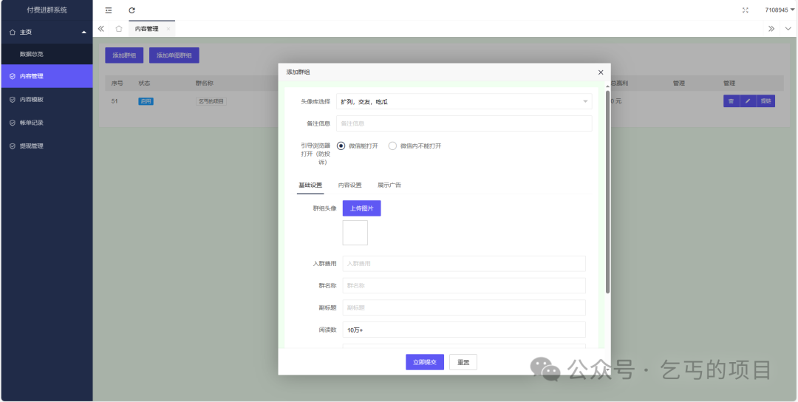Click the 立即提交 submit button
The width and height of the screenshot is (798, 402).
tap(425, 362)
